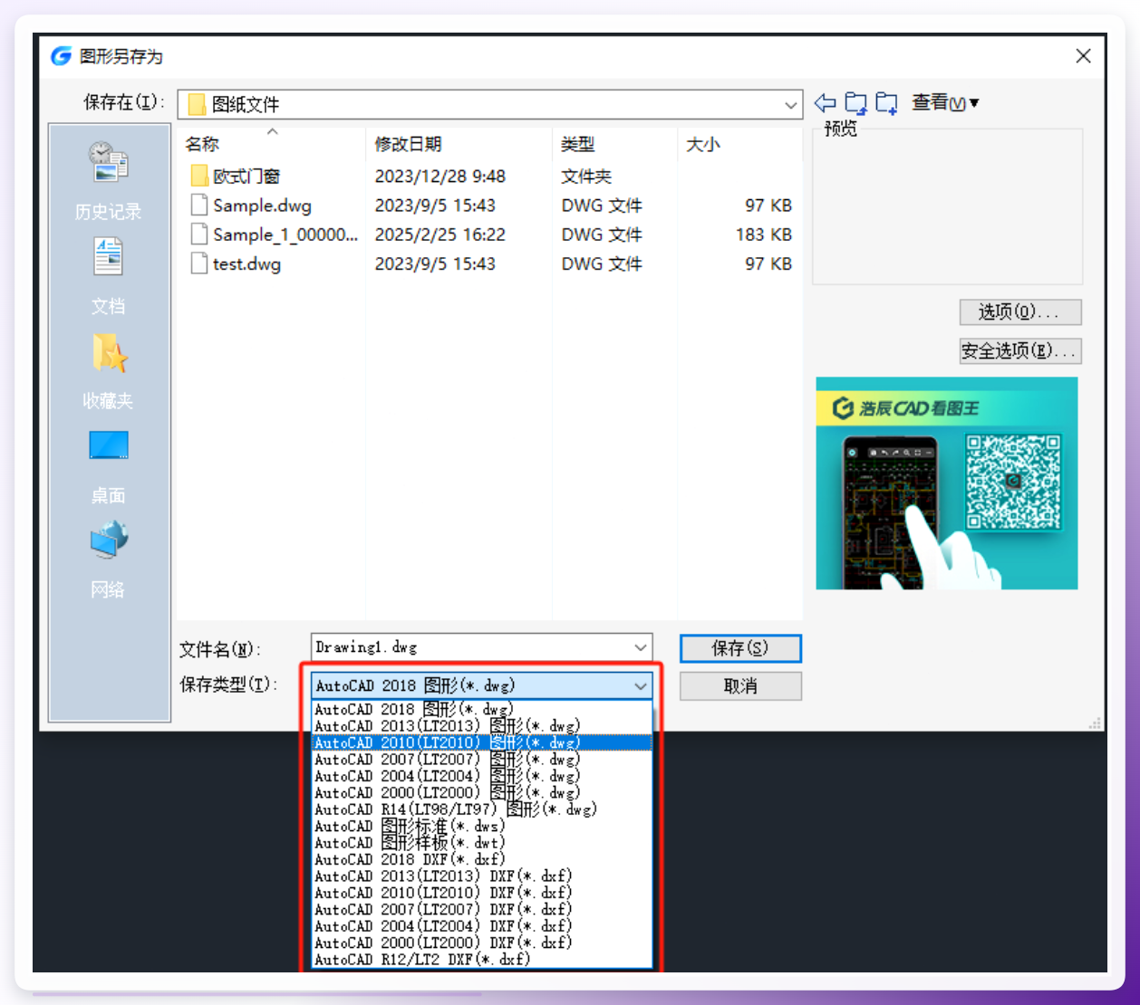1140x1005 pixels.
Task: Jump to the 桌面 desktop location
Action: tap(108, 466)
